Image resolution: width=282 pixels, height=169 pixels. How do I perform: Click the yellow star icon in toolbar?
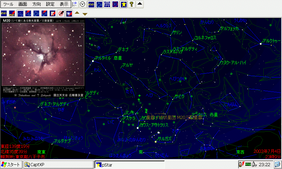point(123,4)
